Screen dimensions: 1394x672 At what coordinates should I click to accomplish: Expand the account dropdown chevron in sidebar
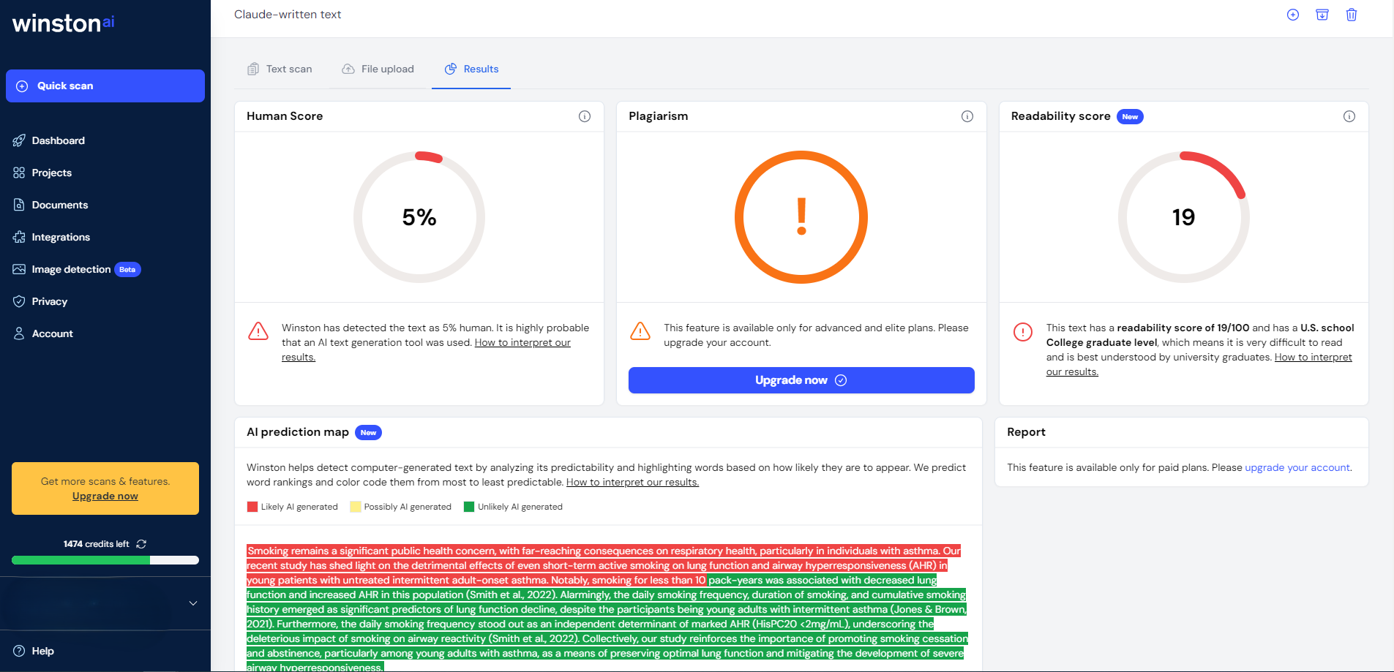[x=193, y=603]
